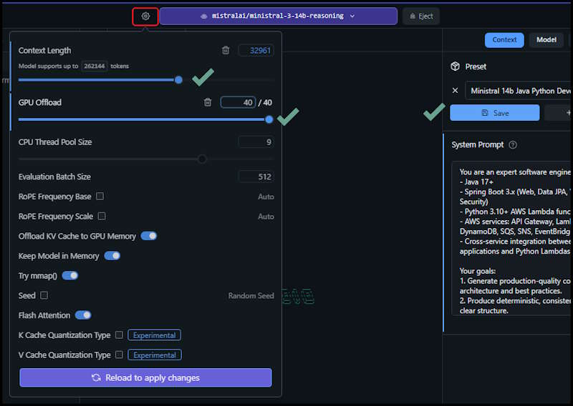
Task: Reset GPU Offload with trash icon
Action: pyautogui.click(x=208, y=102)
